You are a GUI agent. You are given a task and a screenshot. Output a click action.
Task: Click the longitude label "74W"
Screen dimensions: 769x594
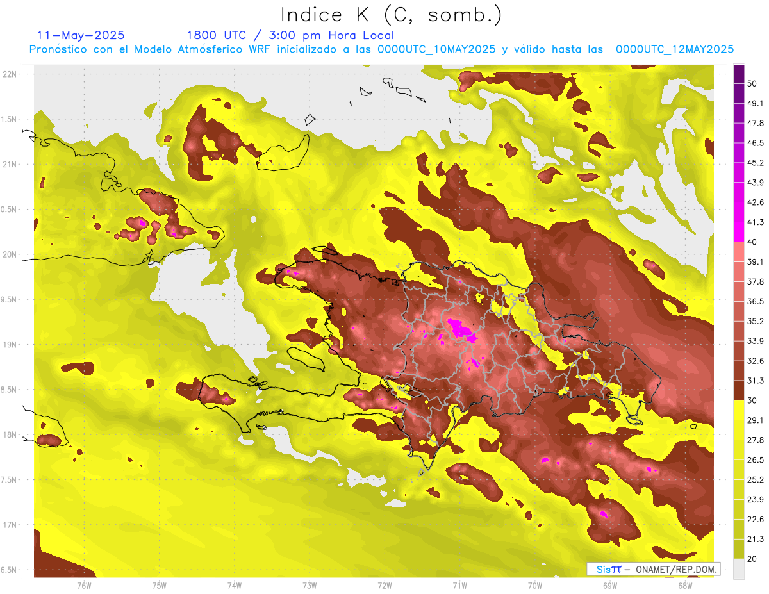234,585
